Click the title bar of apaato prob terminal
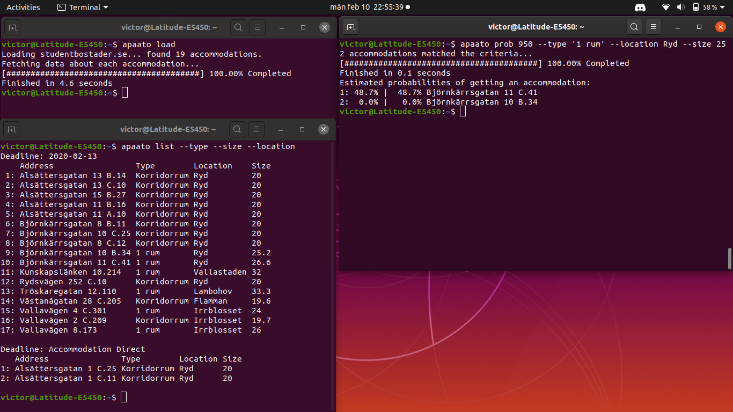This screenshot has height=412, width=733. point(536,27)
